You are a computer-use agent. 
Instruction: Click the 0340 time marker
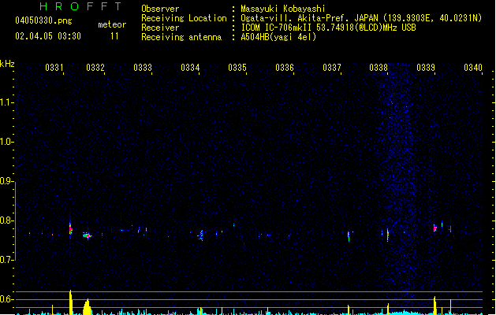tap(473, 68)
